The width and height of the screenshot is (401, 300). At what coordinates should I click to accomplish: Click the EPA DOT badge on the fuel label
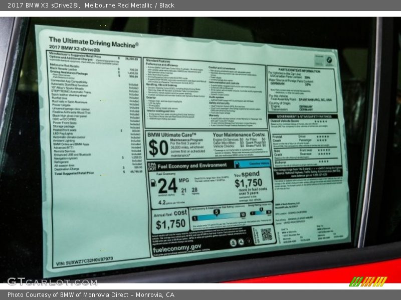click(152, 166)
